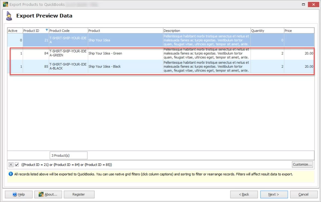Open the About dialog
Viewport: 321px width, 202px height.
pyautogui.click(x=48, y=195)
